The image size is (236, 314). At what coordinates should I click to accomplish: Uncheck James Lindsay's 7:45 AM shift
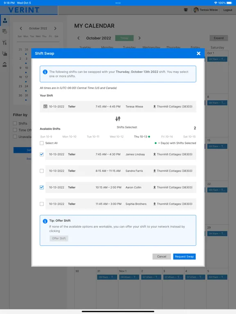[42, 154]
